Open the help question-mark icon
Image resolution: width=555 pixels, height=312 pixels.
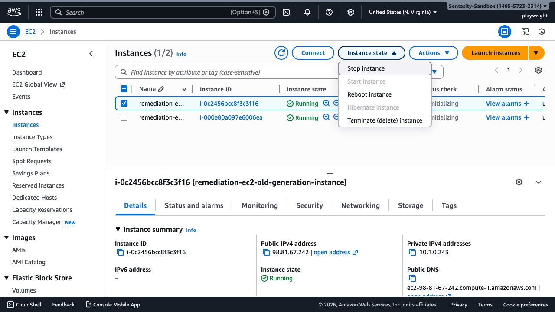[329, 12]
